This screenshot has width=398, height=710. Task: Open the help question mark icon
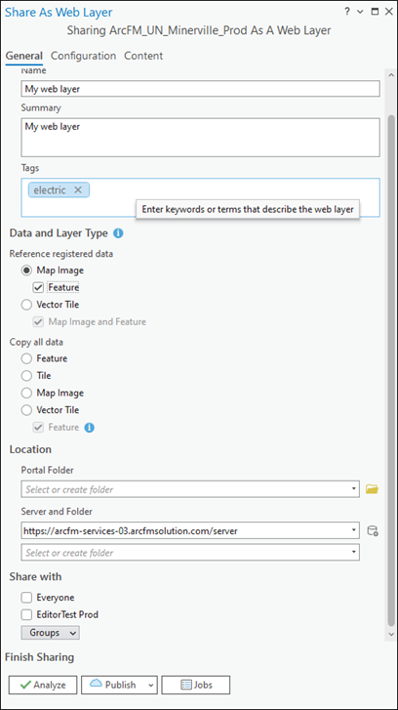[x=346, y=13]
